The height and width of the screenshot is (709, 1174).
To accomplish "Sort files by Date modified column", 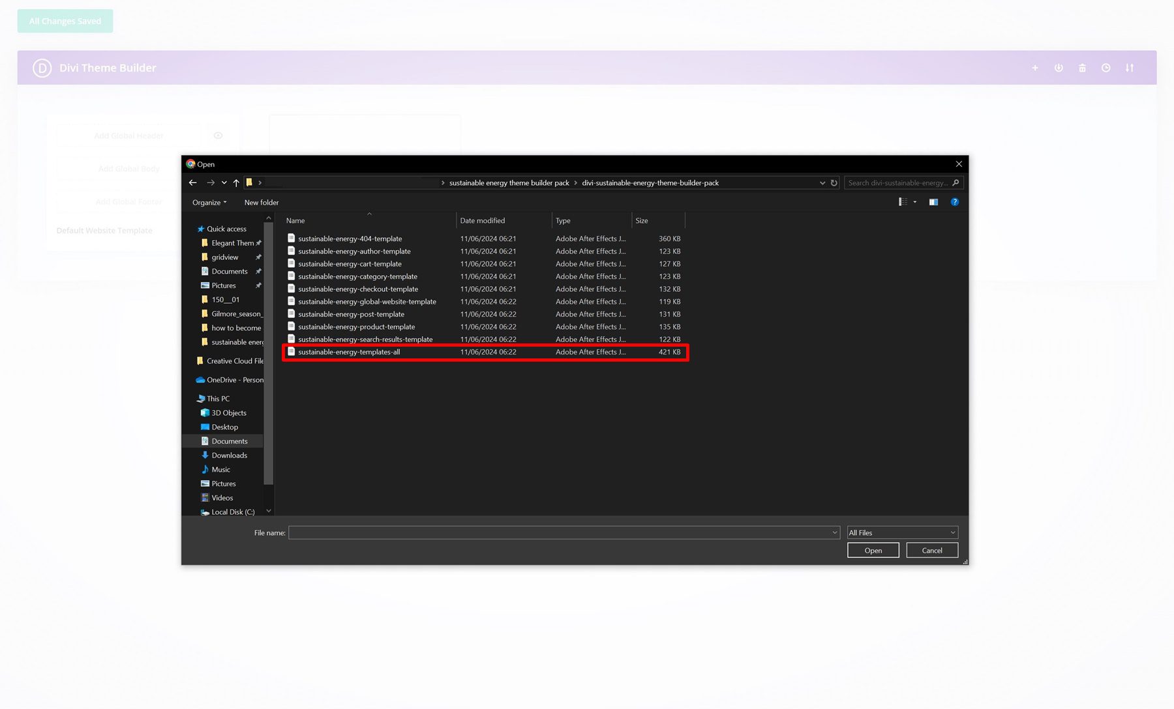I will click(x=483, y=221).
